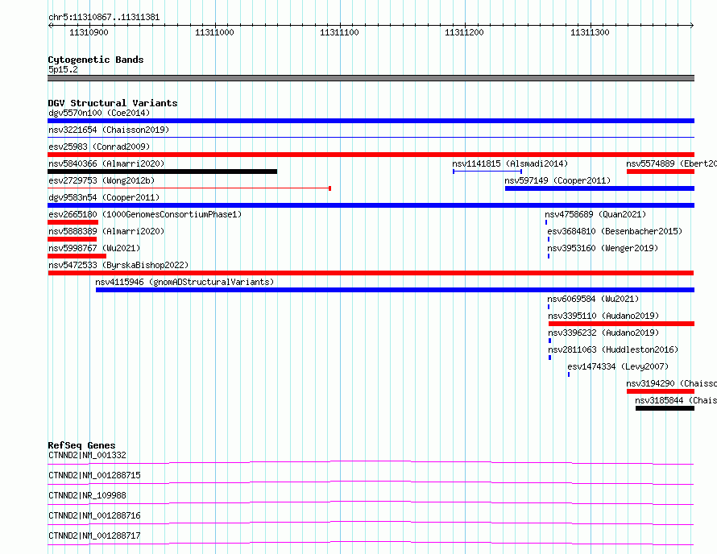
Task: Click nsv3395110 (Audano2019) label
Action: coord(603,316)
